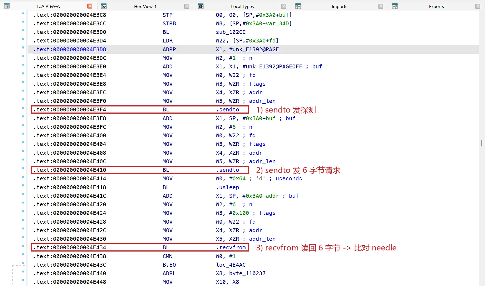The image size is (485, 286).
Task: Select the address .text:000000000004E3D8
Action: coord(70,49)
